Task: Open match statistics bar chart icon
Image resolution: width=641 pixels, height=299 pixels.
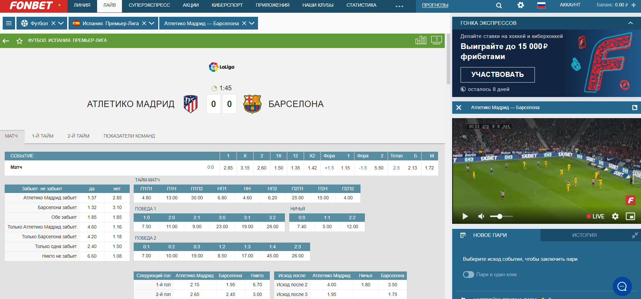Action: 421,40
